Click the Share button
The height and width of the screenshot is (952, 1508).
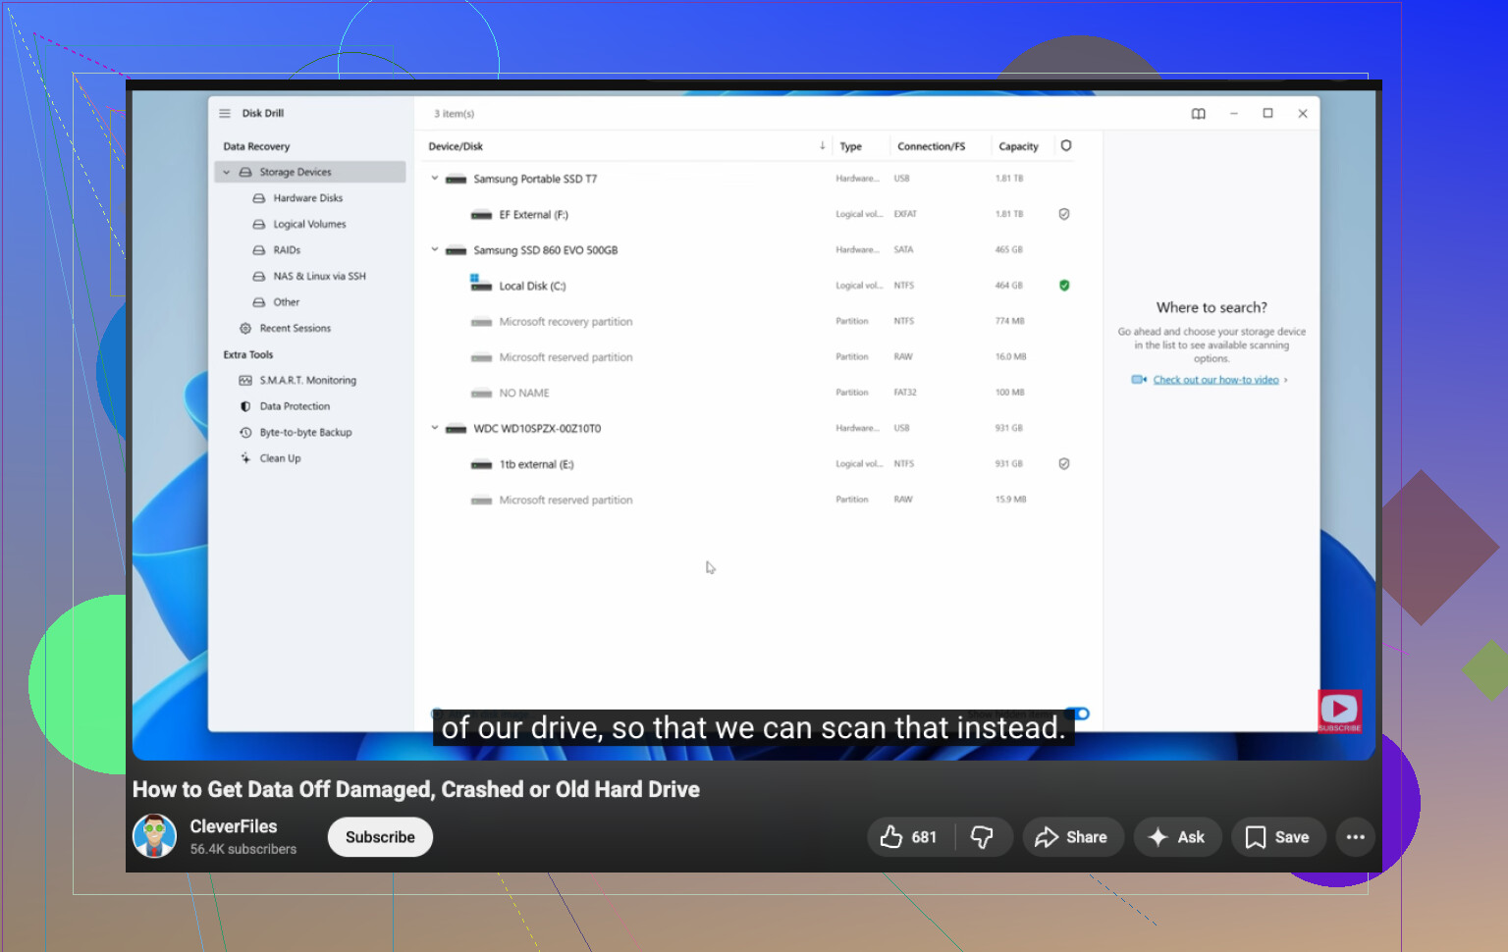pyautogui.click(x=1073, y=837)
